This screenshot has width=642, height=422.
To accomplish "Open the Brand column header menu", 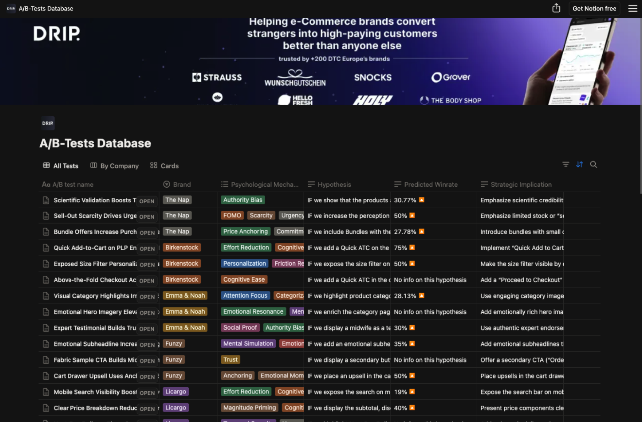I will coord(181,185).
